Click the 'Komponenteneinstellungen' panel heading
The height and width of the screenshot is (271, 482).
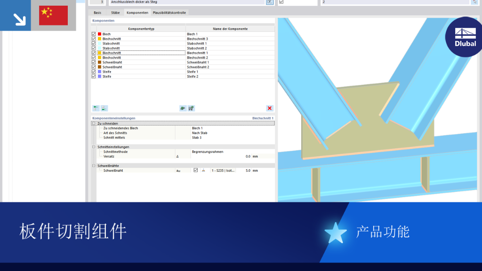[x=114, y=118]
